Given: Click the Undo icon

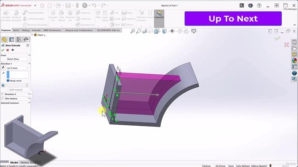Looking at the screenshot, I should 94,6.
